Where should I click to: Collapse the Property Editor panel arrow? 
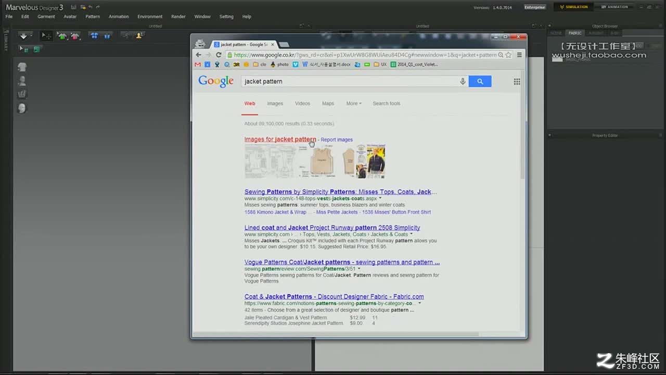tap(549, 135)
